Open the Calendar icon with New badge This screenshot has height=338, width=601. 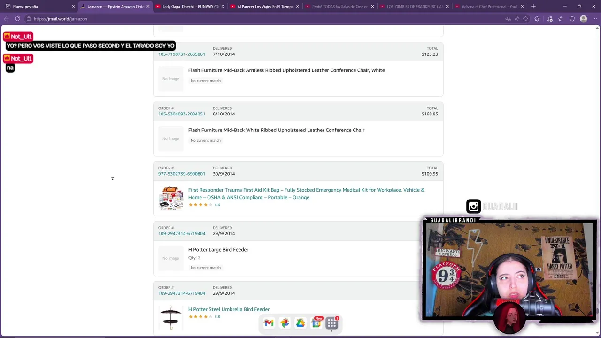pyautogui.click(x=317, y=323)
